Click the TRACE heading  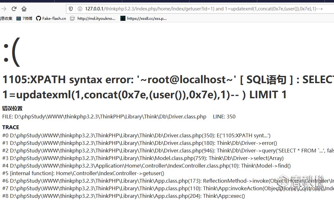pos(11,127)
